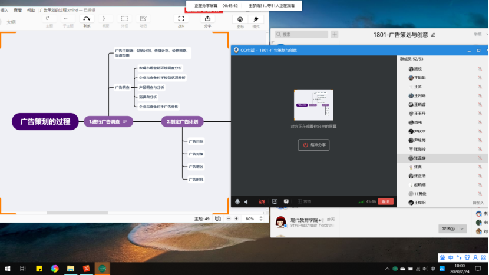The image size is (489, 275).
Task: Click the 分享 share icon in XMind
Action: click(x=207, y=21)
